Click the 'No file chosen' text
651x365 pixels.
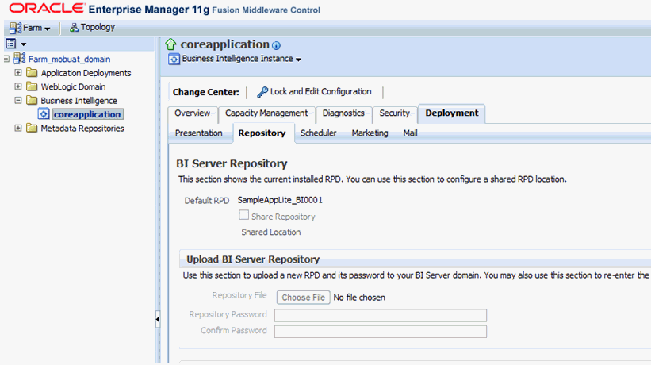(359, 298)
